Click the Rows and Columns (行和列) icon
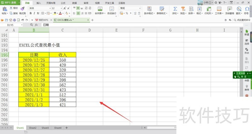Image resolution: width=252 pixels, height=134 pixels. coord(209,9)
